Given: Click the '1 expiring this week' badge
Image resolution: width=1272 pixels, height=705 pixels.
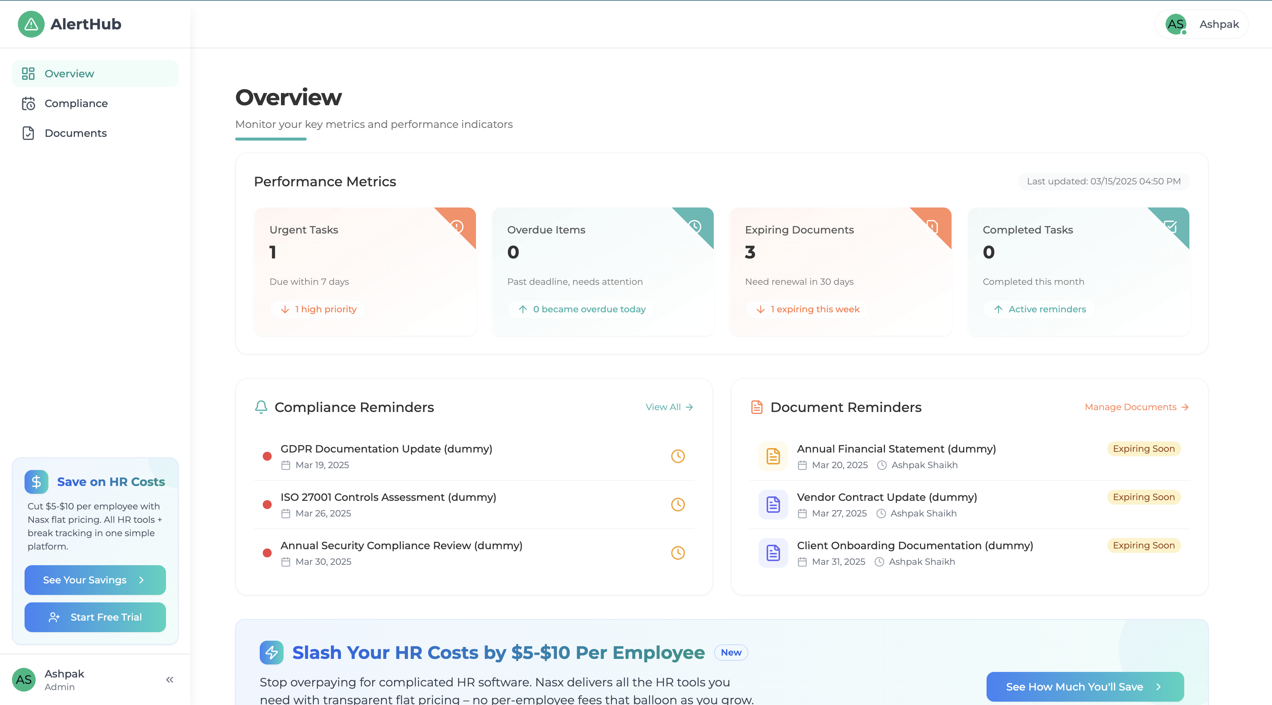Looking at the screenshot, I should point(807,309).
